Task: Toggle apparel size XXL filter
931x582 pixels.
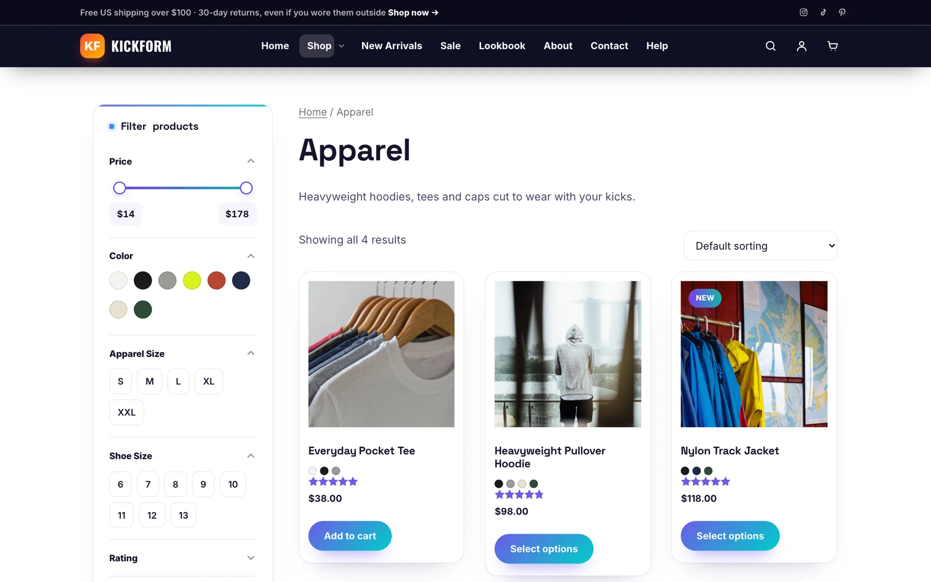Action: 127,412
